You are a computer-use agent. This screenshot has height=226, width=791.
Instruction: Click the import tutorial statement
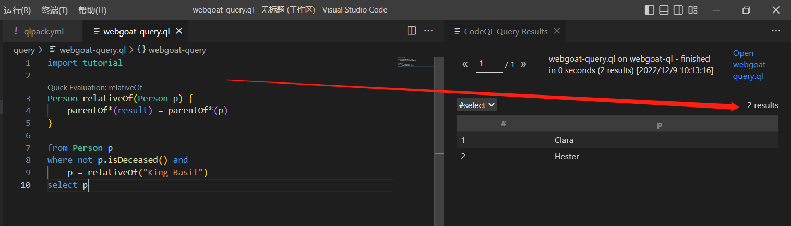tap(85, 63)
